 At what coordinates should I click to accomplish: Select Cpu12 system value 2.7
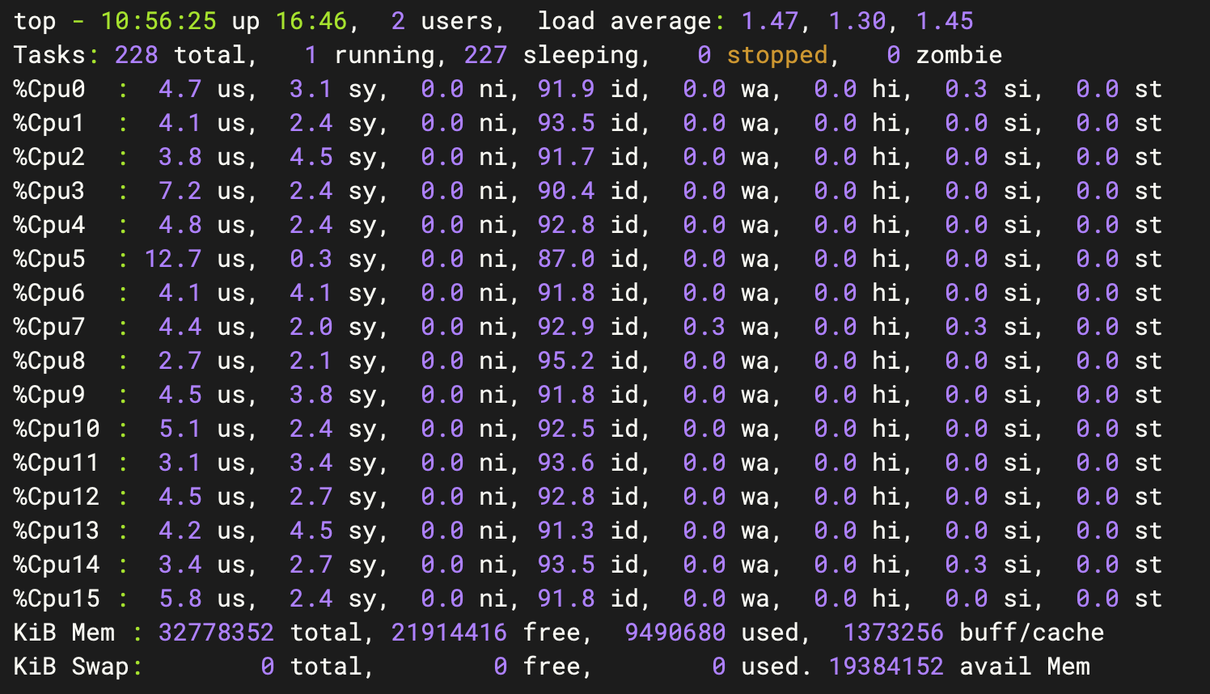coord(311,497)
